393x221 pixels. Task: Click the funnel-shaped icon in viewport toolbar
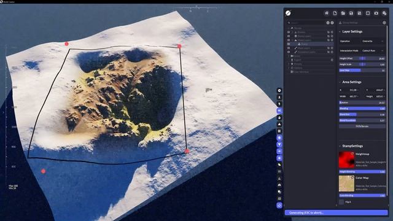(x=279, y=145)
